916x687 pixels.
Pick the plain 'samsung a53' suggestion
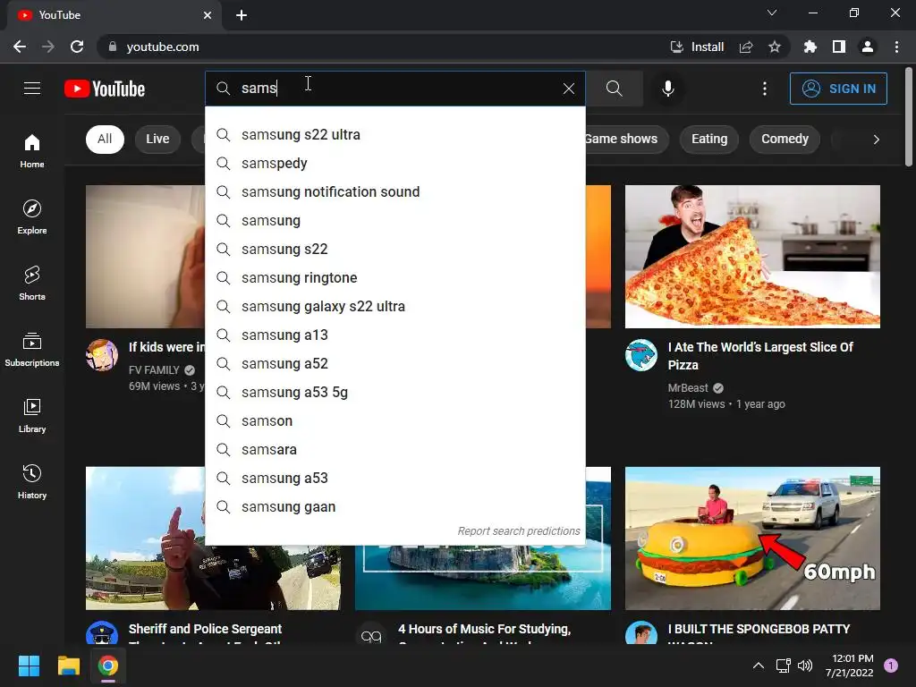click(x=394, y=478)
